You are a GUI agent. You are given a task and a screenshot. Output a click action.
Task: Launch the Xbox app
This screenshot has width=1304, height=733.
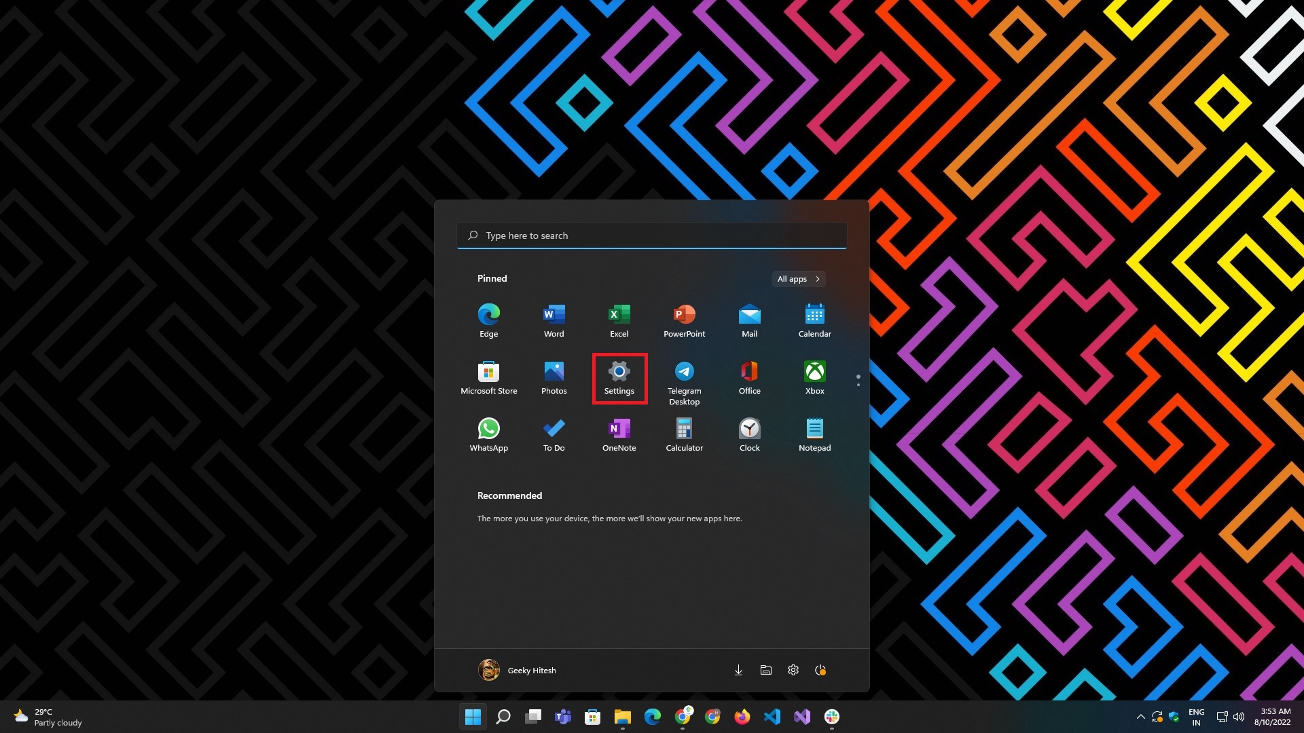(814, 377)
